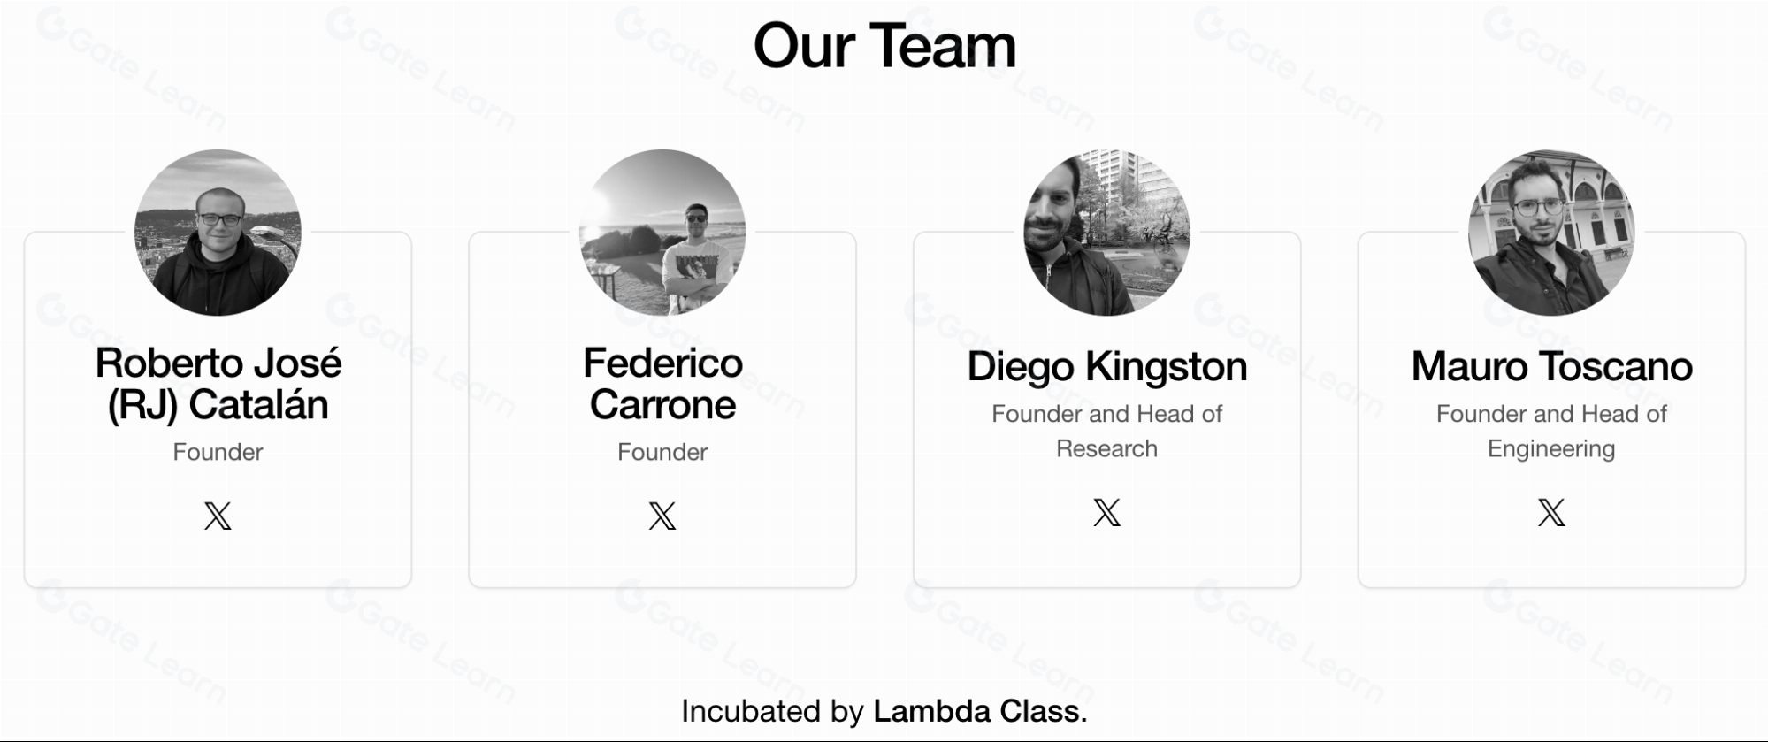Image resolution: width=1768 pixels, height=742 pixels.
Task: Click the name Roberto José (RJ) Catalán
Action: [218, 384]
